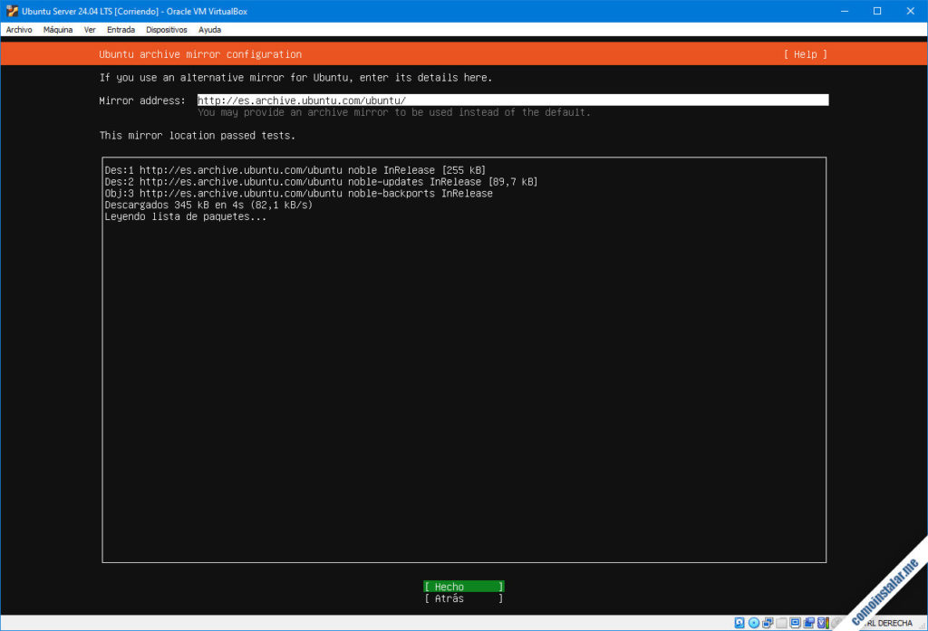
Task: Click the virtualization features icon in status bar
Action: click(x=821, y=623)
